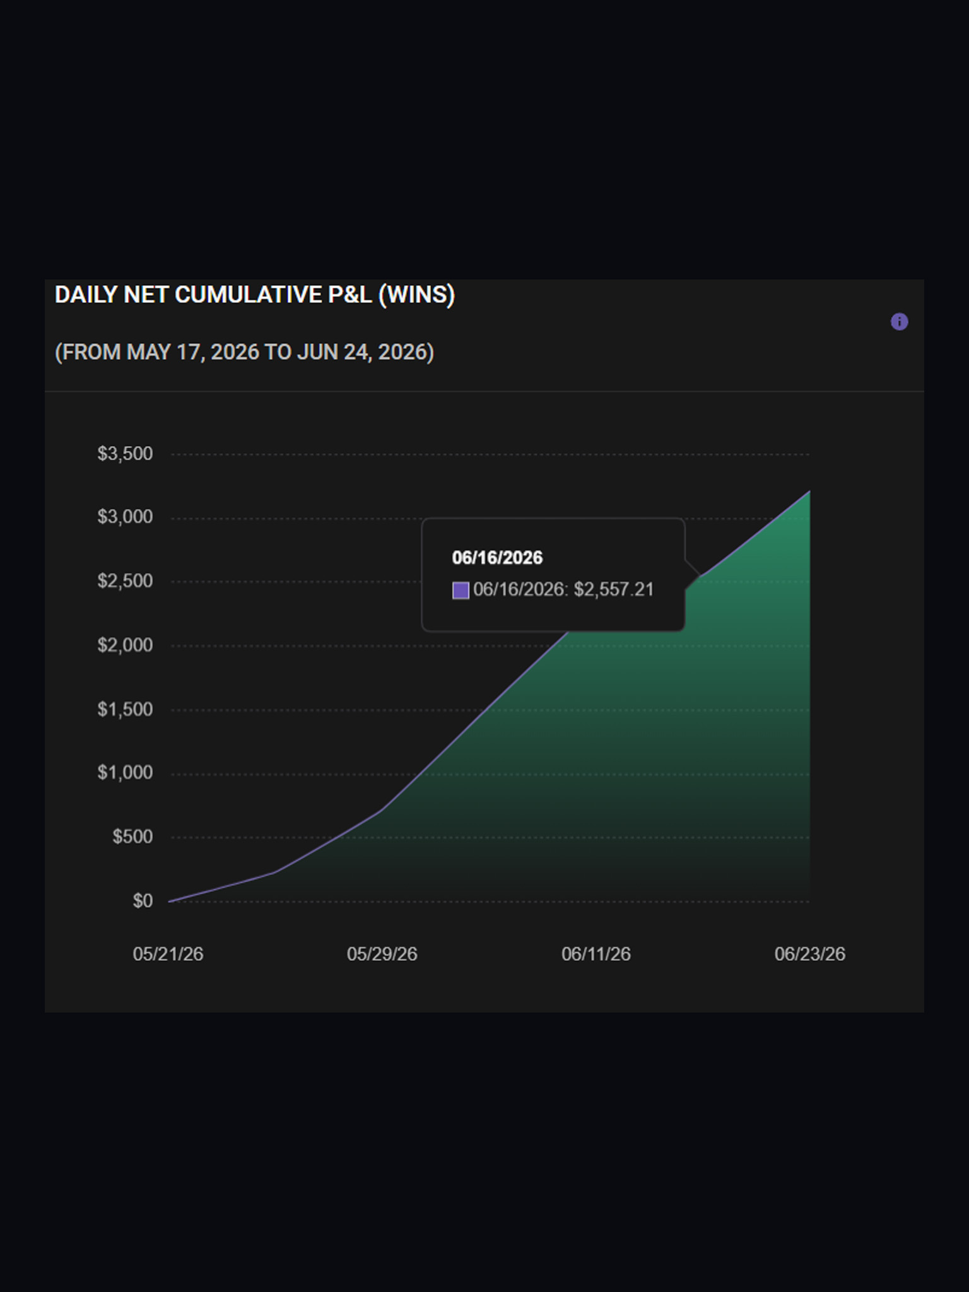Click the '$3,000' y-axis label
Viewport: 969px width, 1292px height.
125,517
